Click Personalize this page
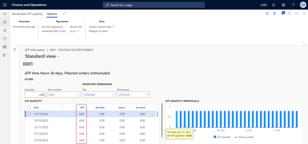The image size is (308, 144). coord(24,27)
